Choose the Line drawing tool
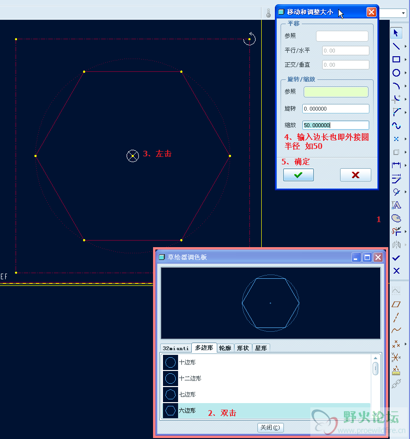 click(x=396, y=46)
